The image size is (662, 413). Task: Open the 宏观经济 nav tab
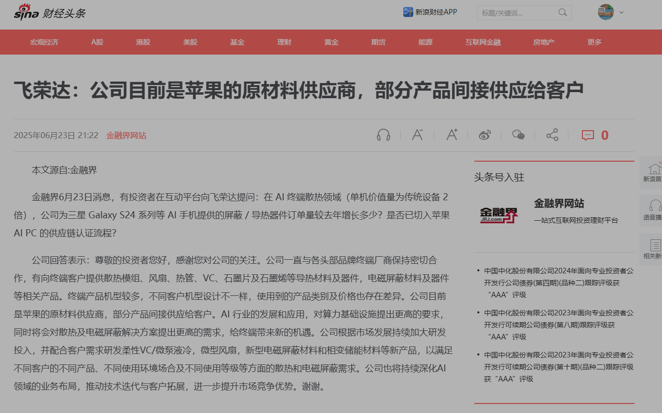tap(44, 42)
